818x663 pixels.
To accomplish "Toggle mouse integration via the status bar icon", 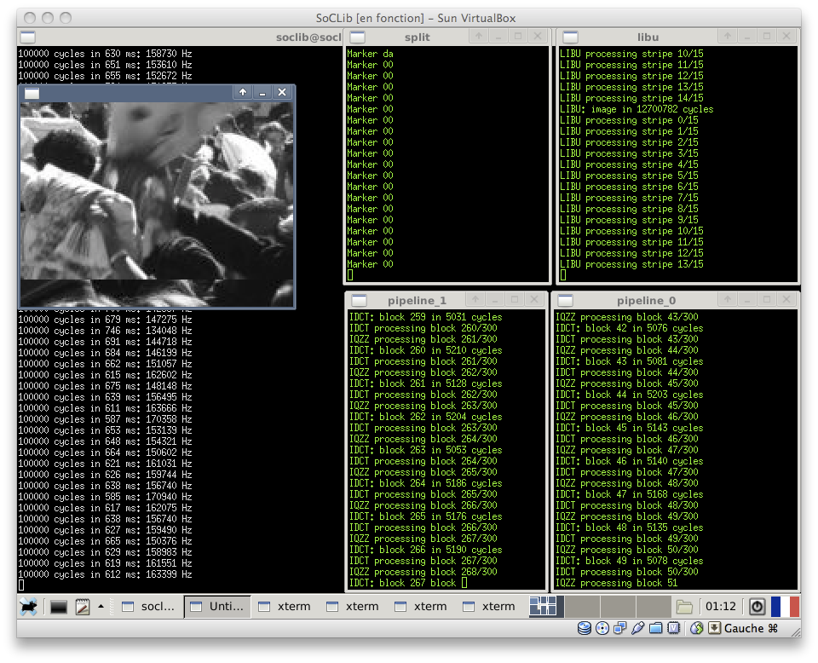I will point(695,628).
